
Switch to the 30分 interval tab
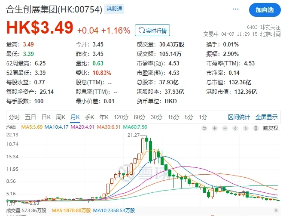157,117
